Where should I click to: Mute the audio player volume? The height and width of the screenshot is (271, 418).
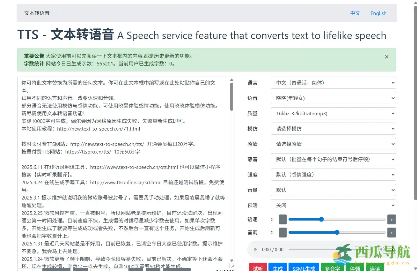[x=383, y=250]
